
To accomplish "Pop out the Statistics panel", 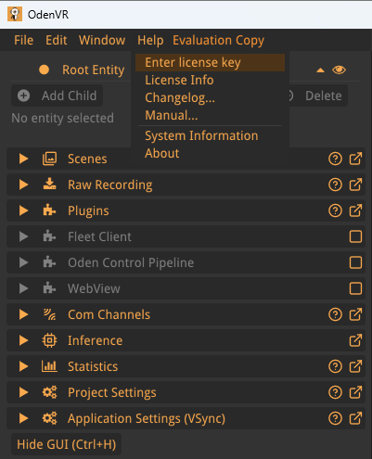I will (355, 366).
